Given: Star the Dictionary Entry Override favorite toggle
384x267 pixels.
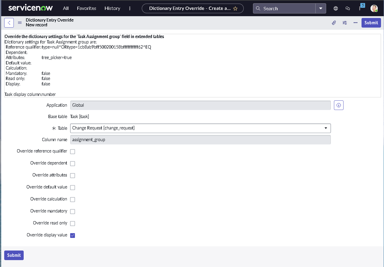Looking at the screenshot, I should point(236,8).
